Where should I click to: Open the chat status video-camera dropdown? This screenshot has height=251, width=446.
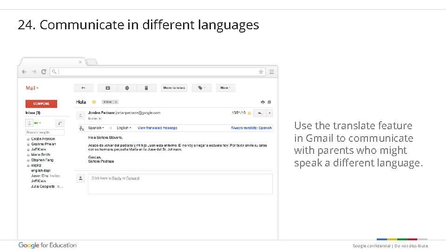38,123
